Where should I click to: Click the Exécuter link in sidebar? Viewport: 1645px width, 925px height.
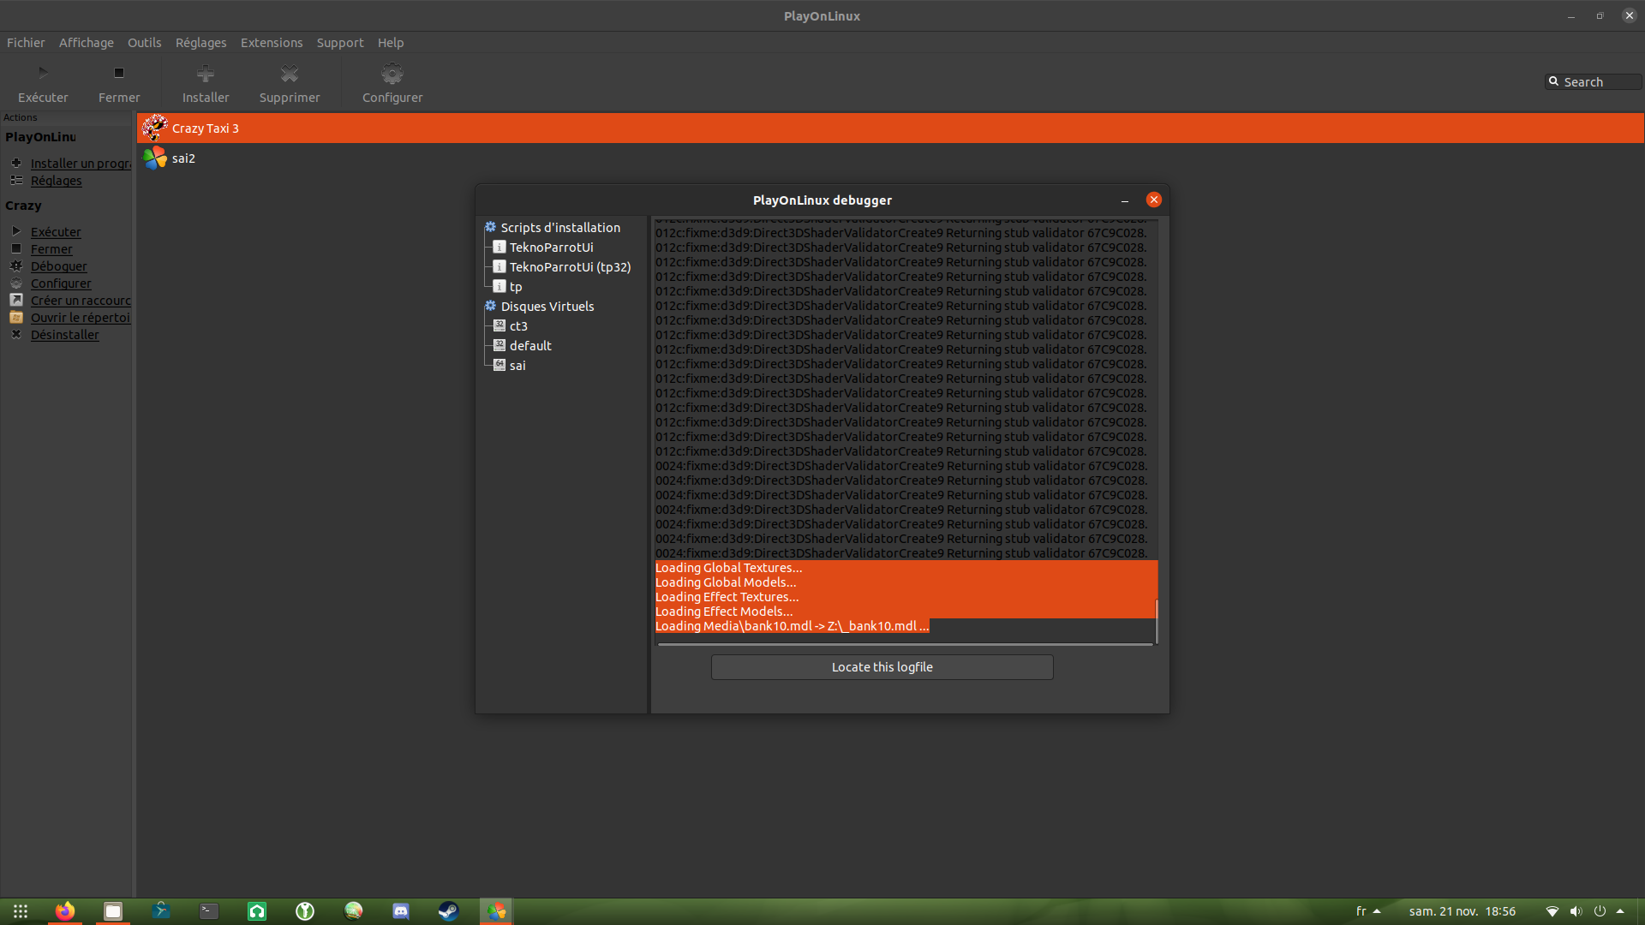click(56, 232)
